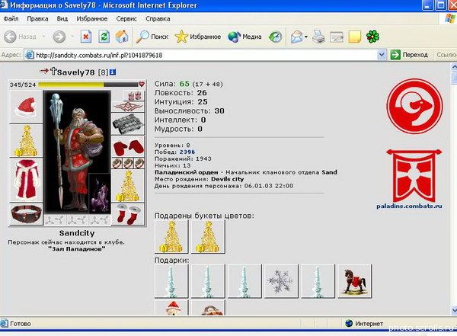
Task: Open the Правка menu
Action: click(37, 19)
